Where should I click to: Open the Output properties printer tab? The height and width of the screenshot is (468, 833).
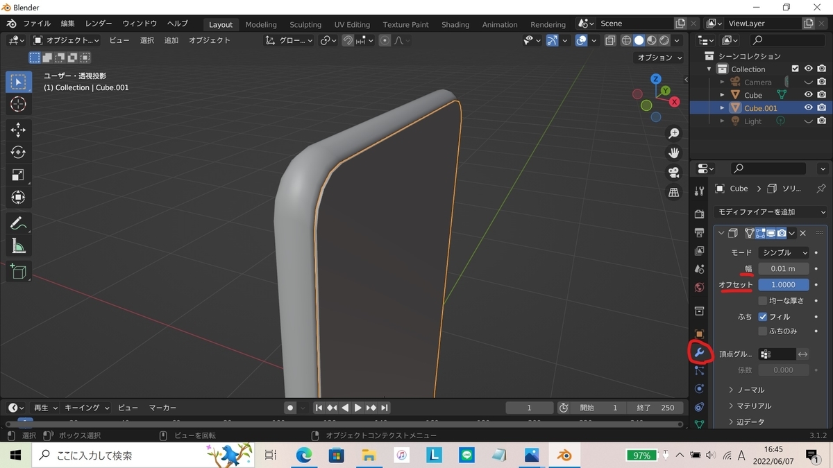(699, 232)
